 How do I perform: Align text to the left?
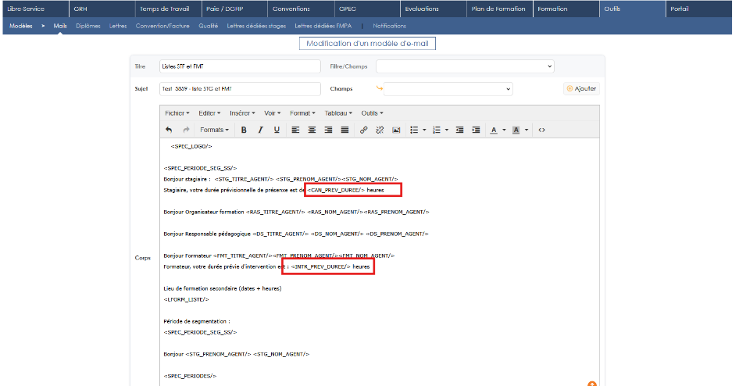point(295,130)
